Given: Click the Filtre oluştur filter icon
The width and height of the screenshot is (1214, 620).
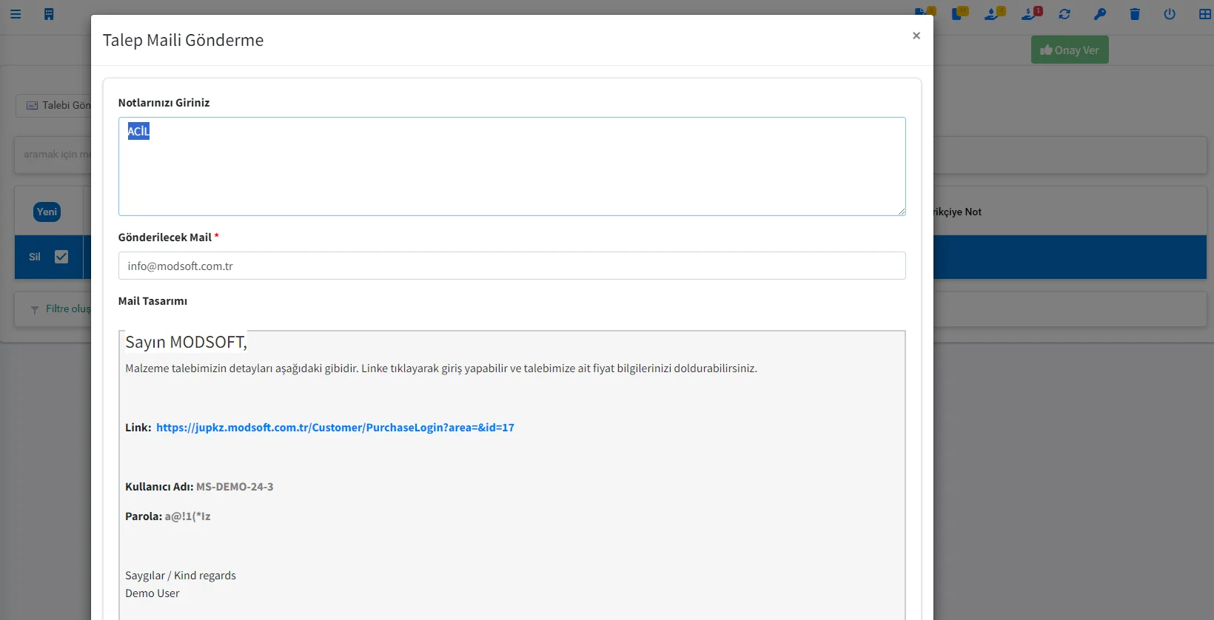Looking at the screenshot, I should point(35,309).
